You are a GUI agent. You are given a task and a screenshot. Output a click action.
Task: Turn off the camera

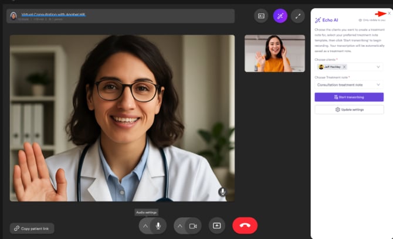coord(193,226)
